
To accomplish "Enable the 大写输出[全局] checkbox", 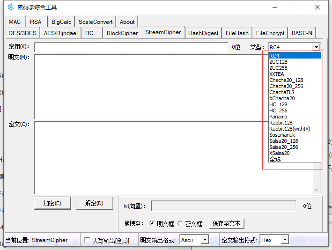I will pyautogui.click(x=87, y=240).
